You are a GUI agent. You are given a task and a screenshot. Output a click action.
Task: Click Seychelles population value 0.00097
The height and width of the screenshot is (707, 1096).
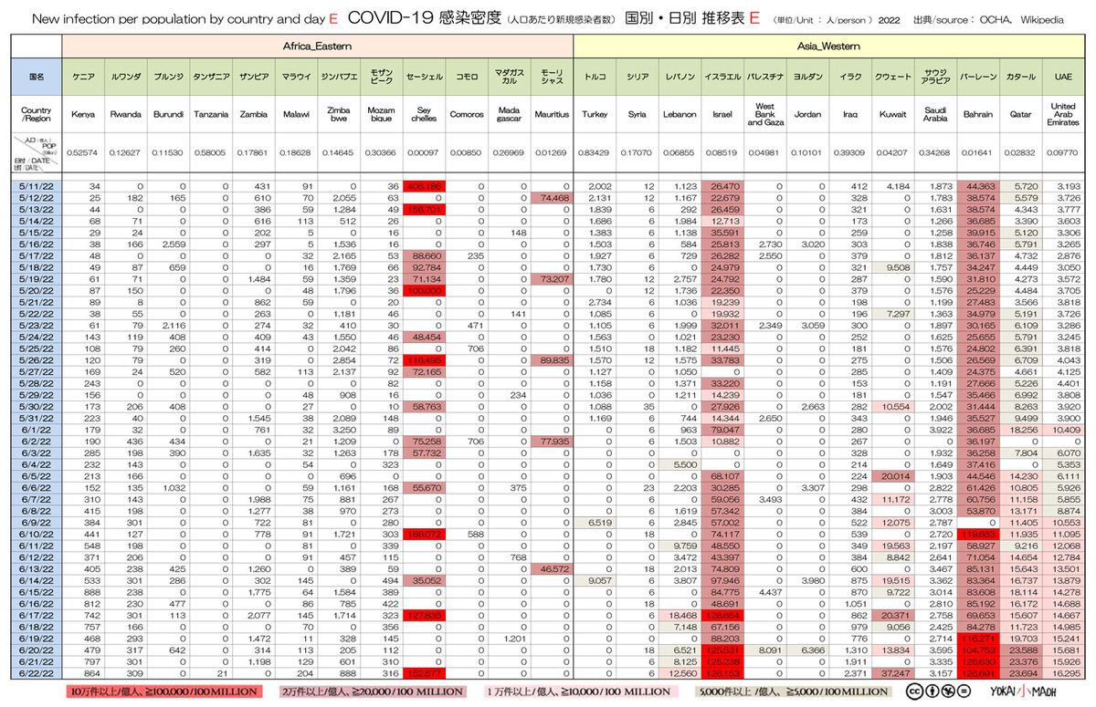(424, 151)
